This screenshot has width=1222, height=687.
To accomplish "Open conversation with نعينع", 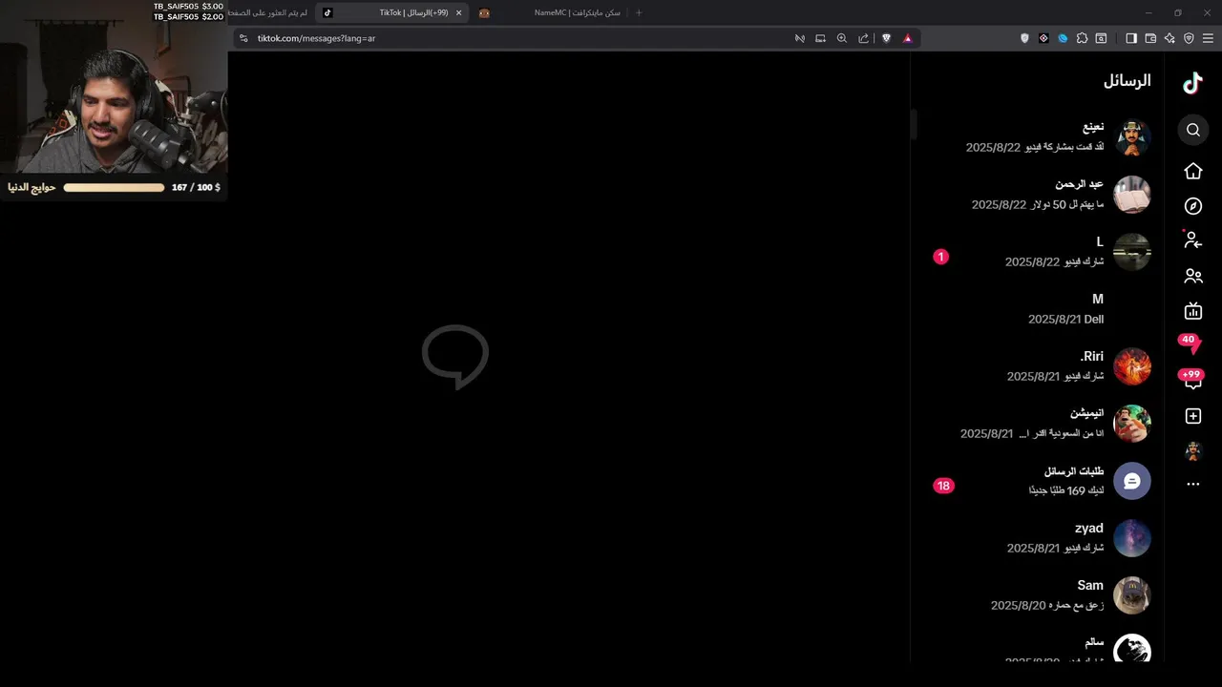I will (x=1037, y=137).
